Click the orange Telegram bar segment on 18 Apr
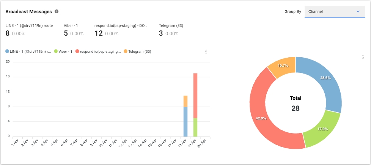The image size is (371, 165). coord(185,101)
